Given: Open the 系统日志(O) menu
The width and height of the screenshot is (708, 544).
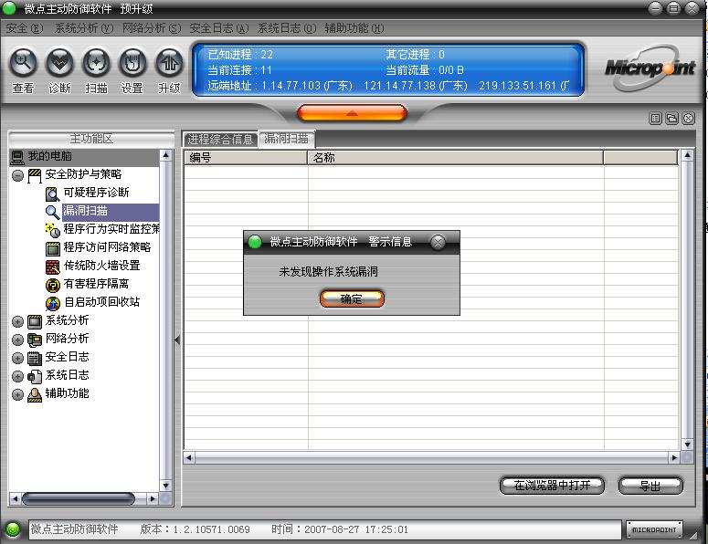Looking at the screenshot, I should click(287, 28).
